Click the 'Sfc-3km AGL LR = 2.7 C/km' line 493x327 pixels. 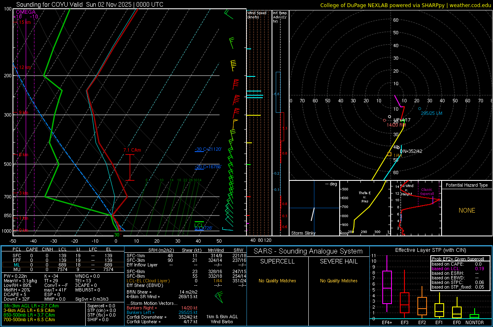(31, 306)
